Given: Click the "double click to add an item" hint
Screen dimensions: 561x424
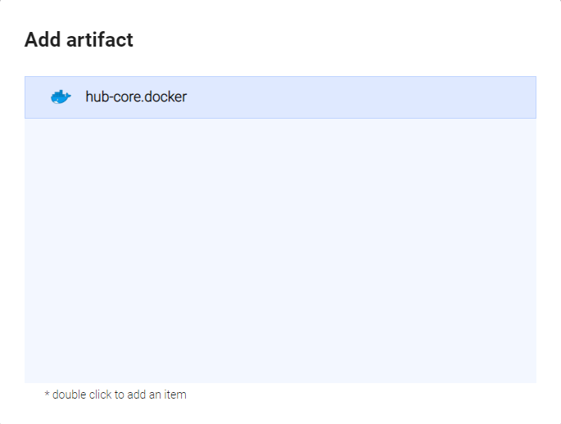Looking at the screenshot, I should click(x=115, y=395).
